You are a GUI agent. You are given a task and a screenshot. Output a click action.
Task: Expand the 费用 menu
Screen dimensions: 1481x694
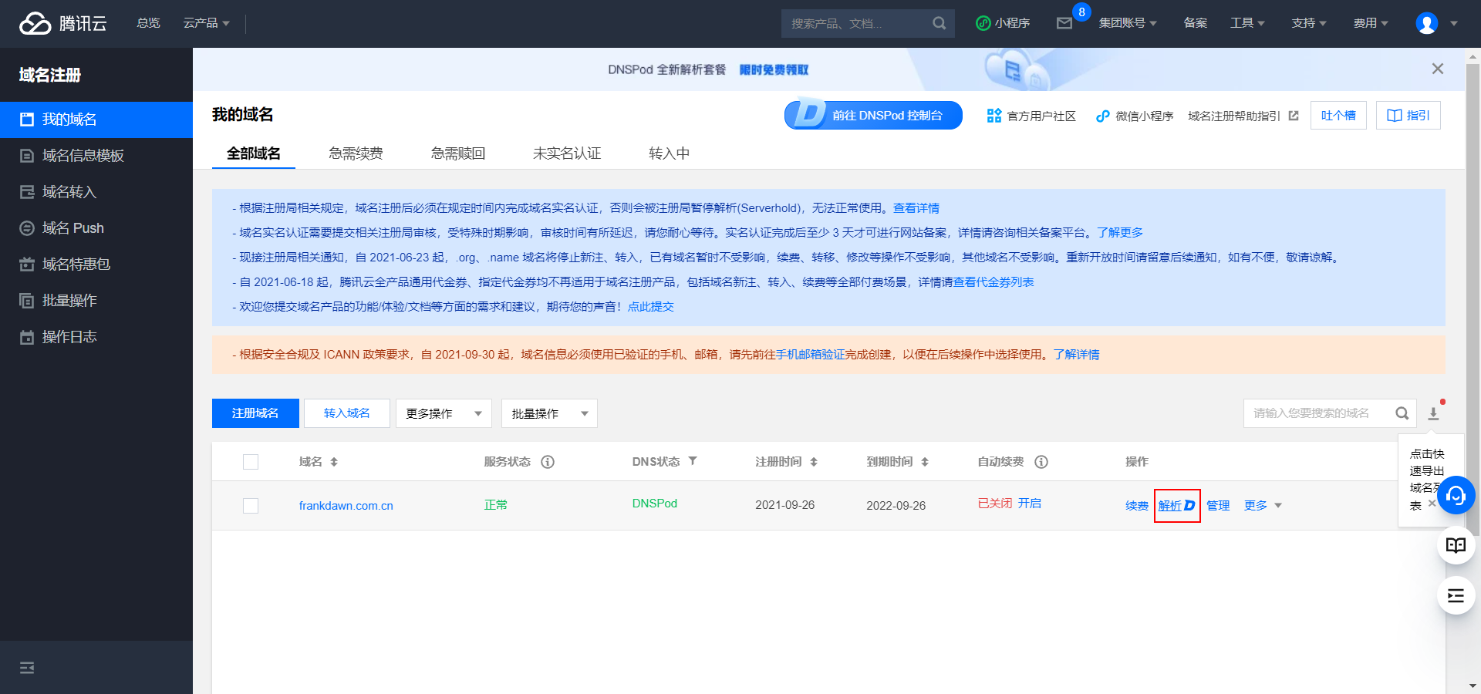1371,23
